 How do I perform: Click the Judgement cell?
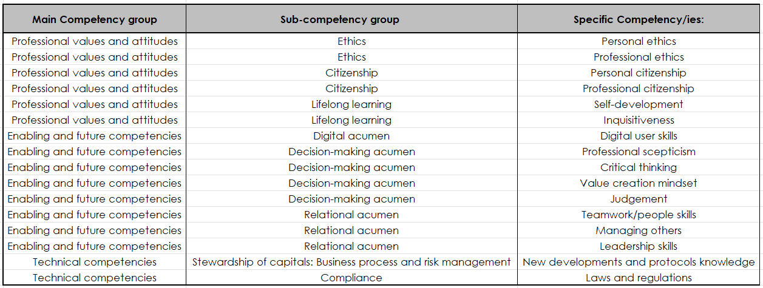tap(639, 199)
